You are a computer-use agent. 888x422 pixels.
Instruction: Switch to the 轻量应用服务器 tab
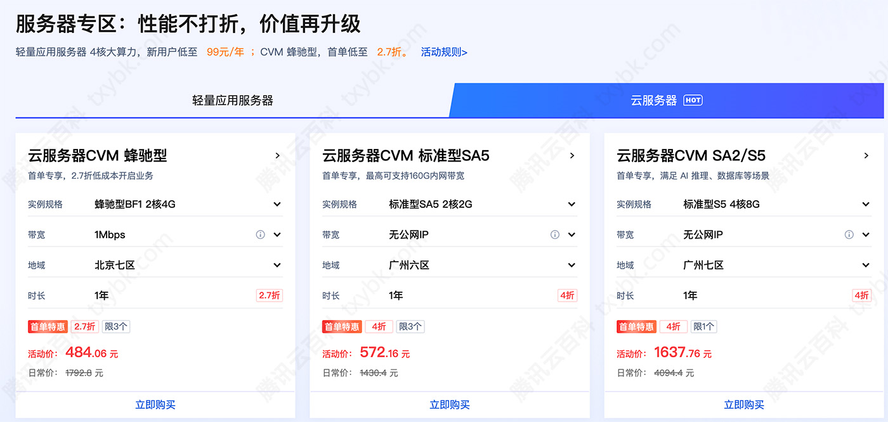point(233,100)
